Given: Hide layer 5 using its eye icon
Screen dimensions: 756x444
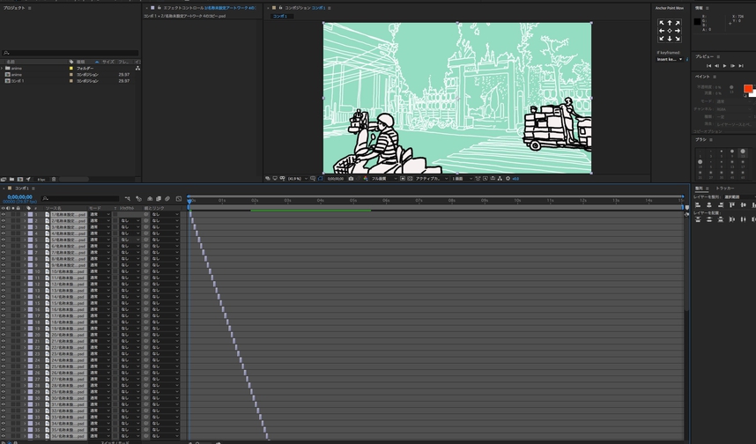Looking at the screenshot, I should pyautogui.click(x=3, y=240).
